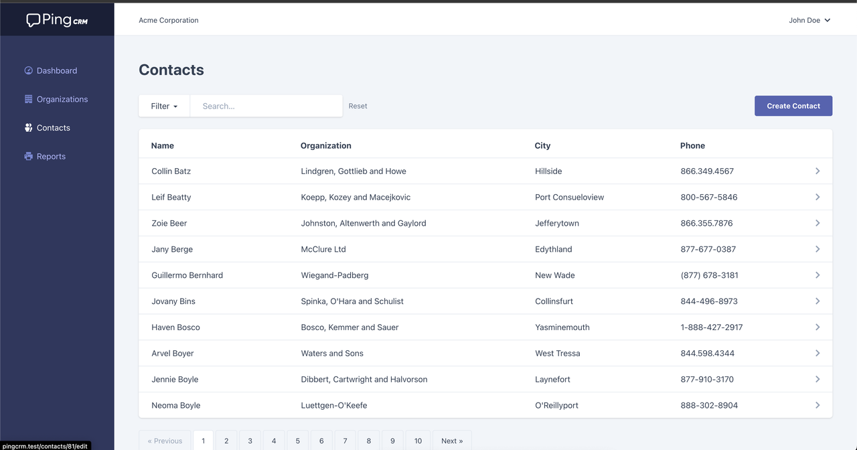The height and width of the screenshot is (450, 857).
Task: Go to pagination page 2
Action: (226, 441)
